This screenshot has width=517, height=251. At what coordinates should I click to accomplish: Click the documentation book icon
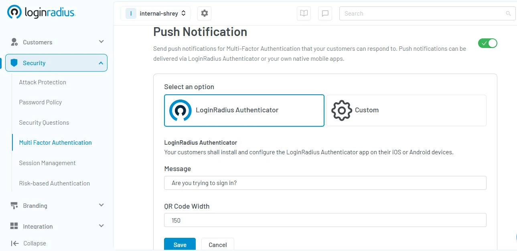pos(304,13)
